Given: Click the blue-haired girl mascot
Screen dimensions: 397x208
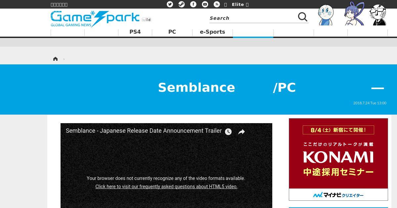Looking at the screenshot, I should (x=354, y=14).
